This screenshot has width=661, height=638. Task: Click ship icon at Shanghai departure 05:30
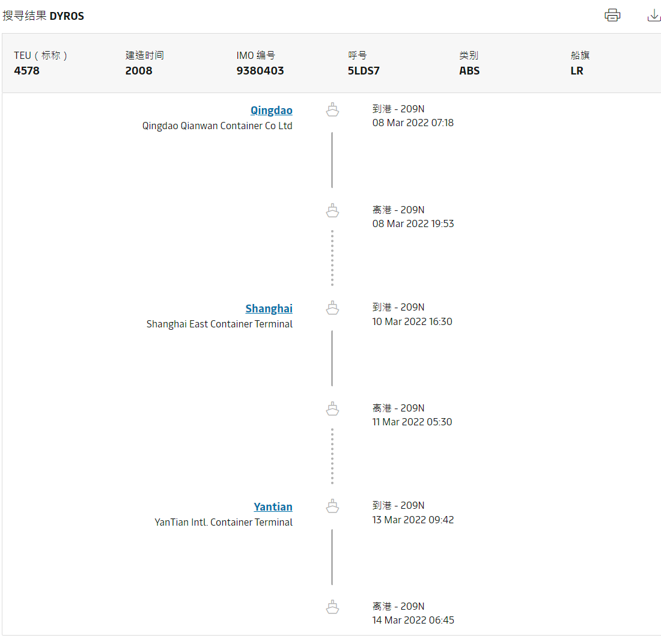click(332, 409)
